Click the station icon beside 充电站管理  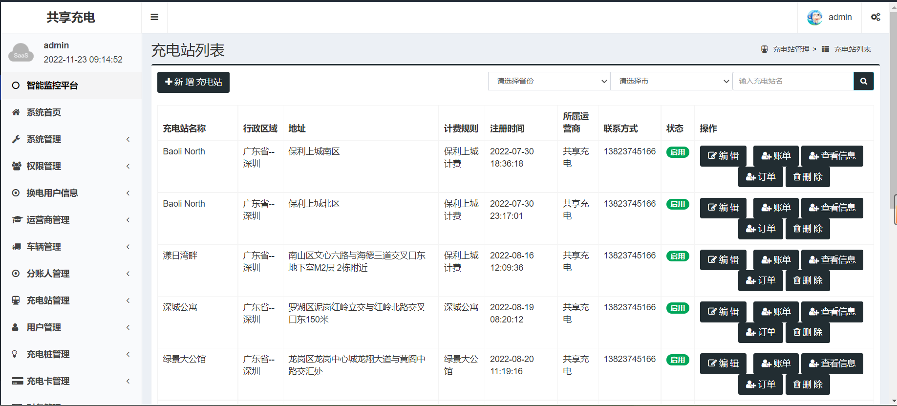point(16,300)
